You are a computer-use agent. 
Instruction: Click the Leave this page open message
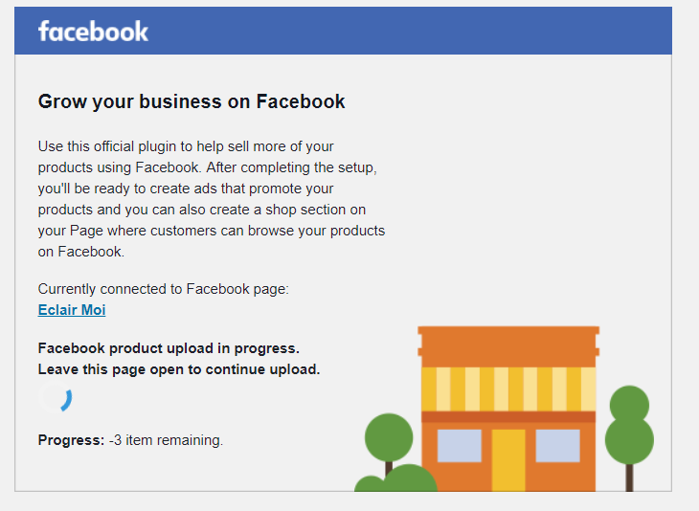coord(179,369)
